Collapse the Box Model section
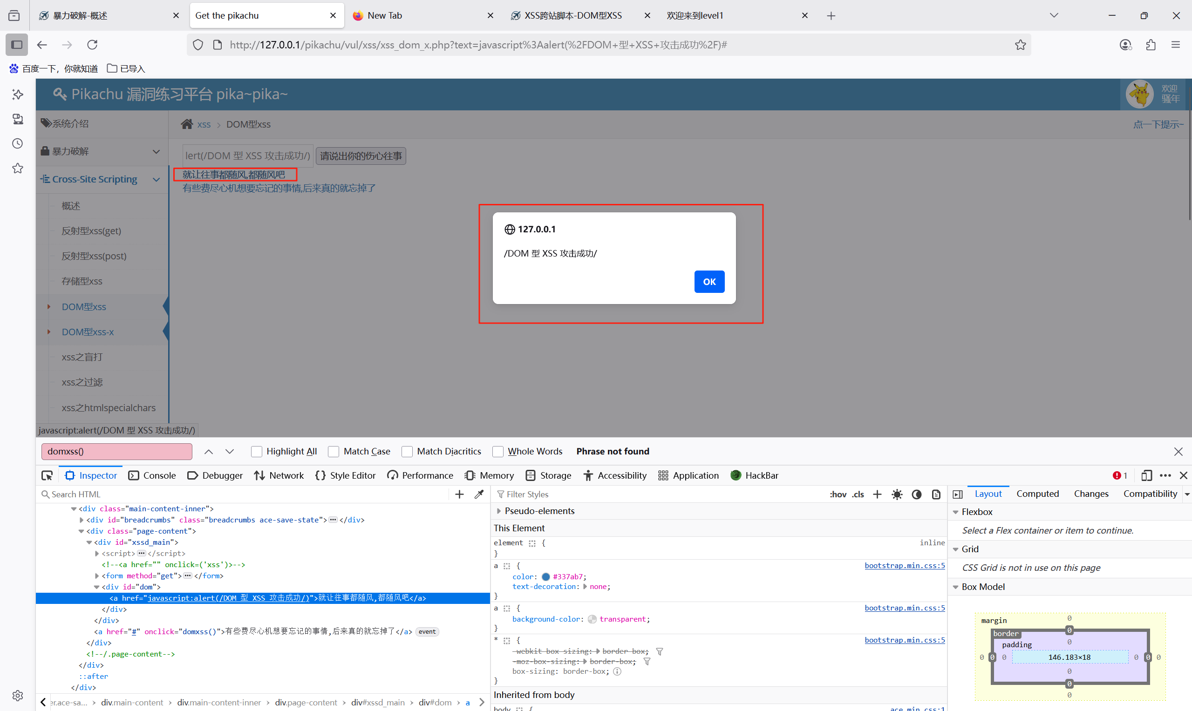Screen dimensions: 1192x711 [x=955, y=586]
